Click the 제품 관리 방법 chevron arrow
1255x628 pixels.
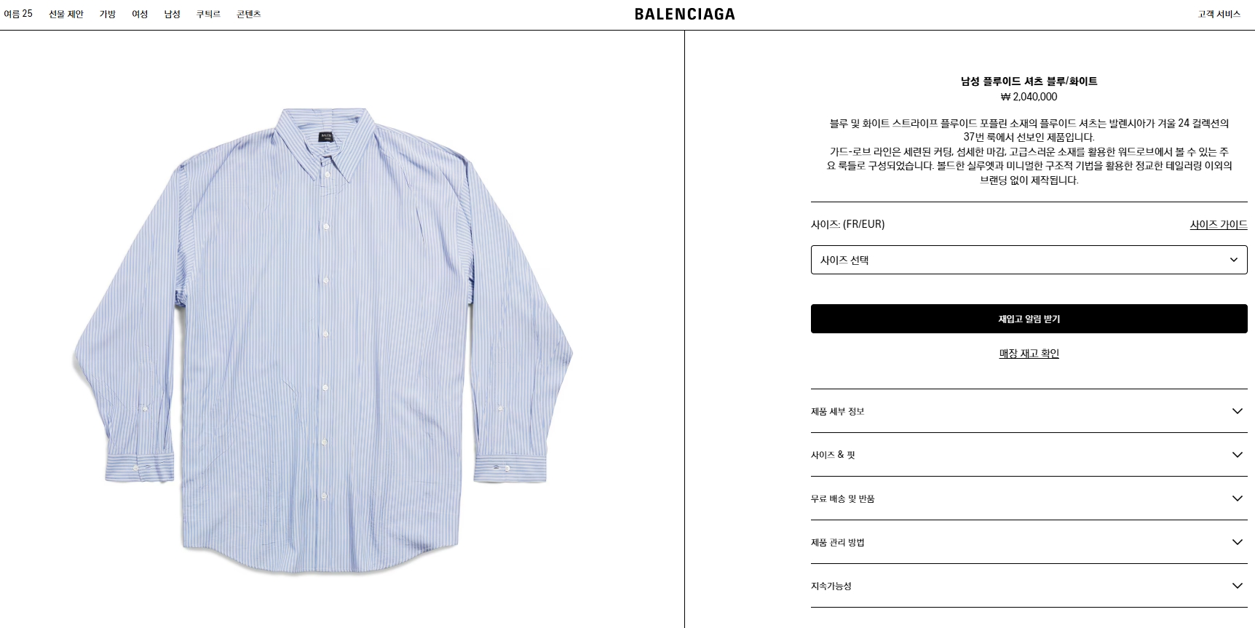pos(1237,542)
